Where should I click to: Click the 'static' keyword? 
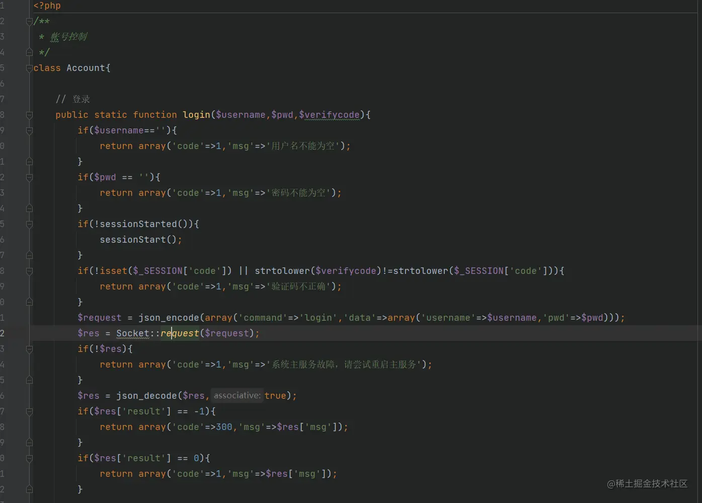coord(111,115)
